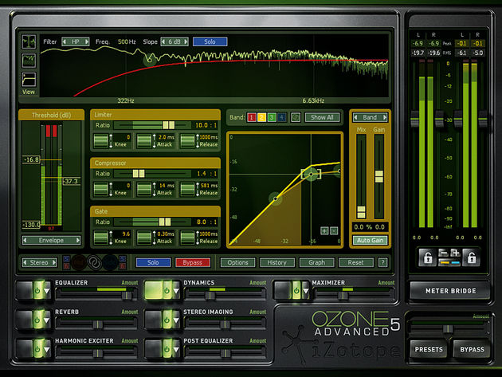Open the History panel
This screenshot has height=377, width=502.
(x=276, y=262)
